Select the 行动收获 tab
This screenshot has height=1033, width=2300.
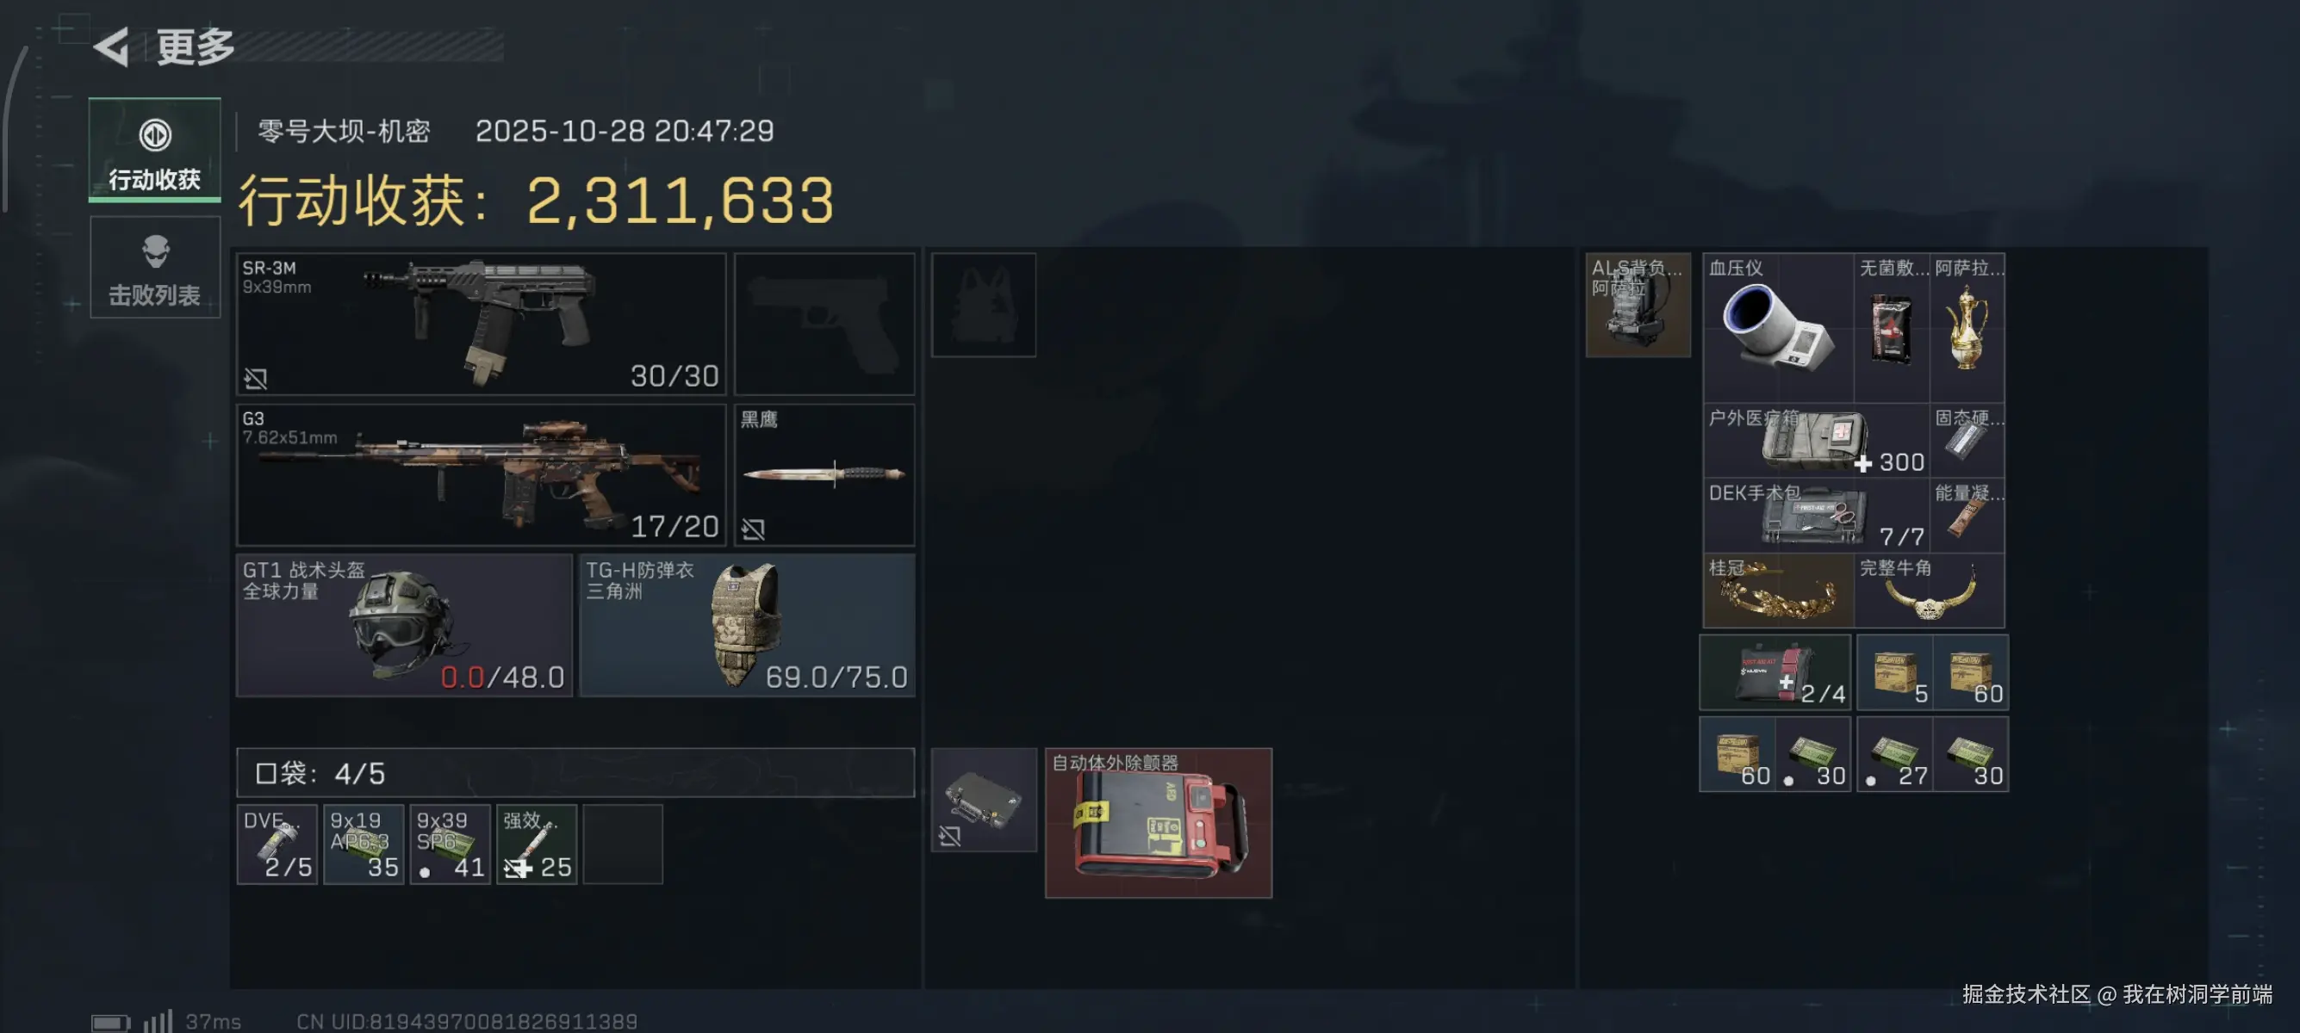tap(154, 150)
